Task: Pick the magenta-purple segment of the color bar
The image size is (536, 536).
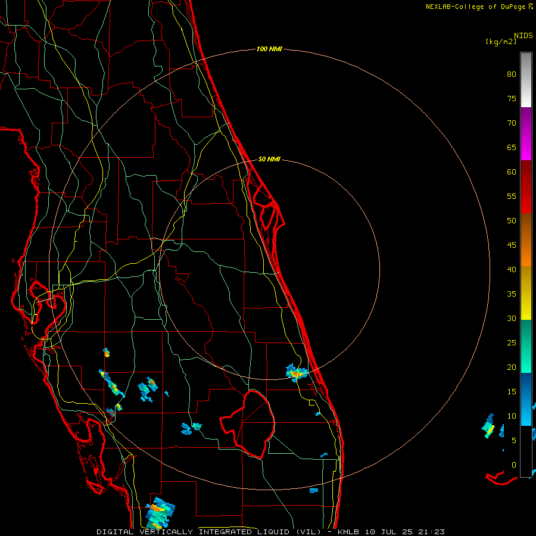Action: tap(526, 133)
